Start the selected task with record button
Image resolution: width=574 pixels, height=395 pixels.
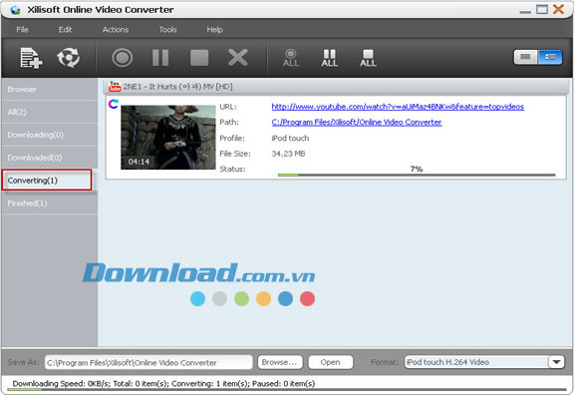(x=123, y=58)
